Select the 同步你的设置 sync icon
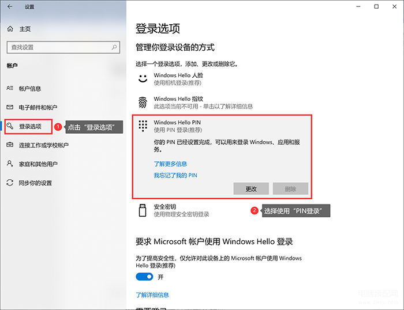Image resolution: width=404 pixels, height=310 pixels. (x=10, y=183)
